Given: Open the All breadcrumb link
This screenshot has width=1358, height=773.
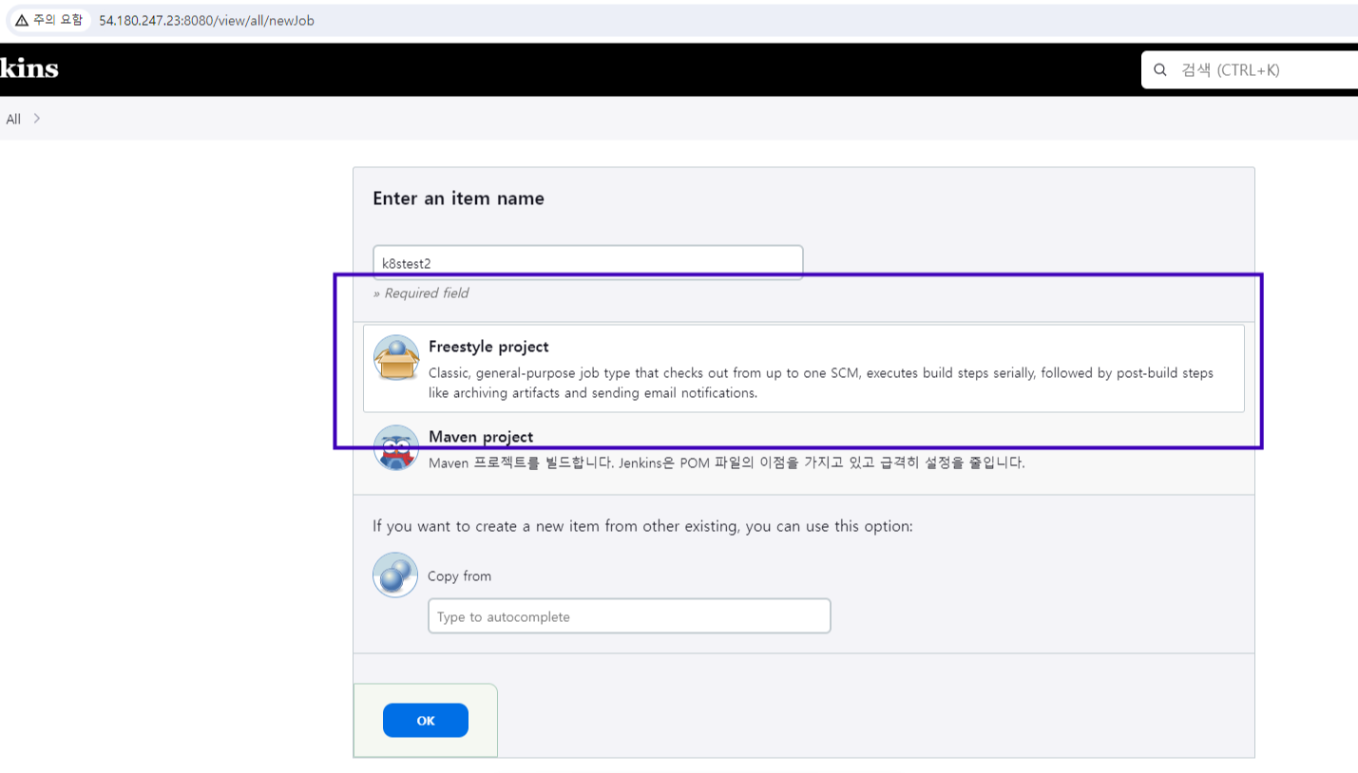Looking at the screenshot, I should coord(13,119).
